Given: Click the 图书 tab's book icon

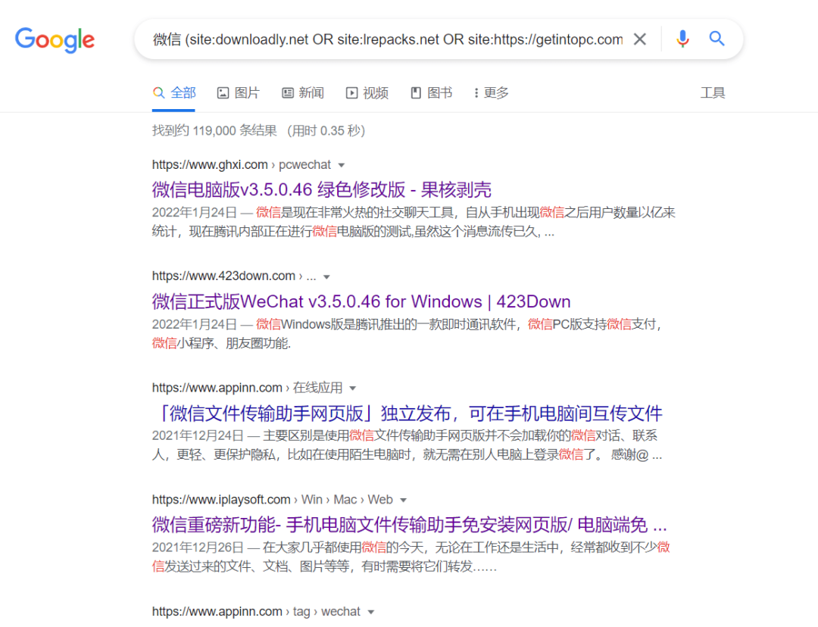Looking at the screenshot, I should click(x=415, y=92).
